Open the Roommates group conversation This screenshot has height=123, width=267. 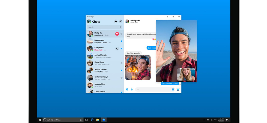click(105, 41)
